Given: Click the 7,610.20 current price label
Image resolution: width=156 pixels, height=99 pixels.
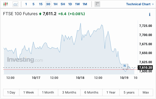Looking at the screenshot, I should click(x=145, y=68).
